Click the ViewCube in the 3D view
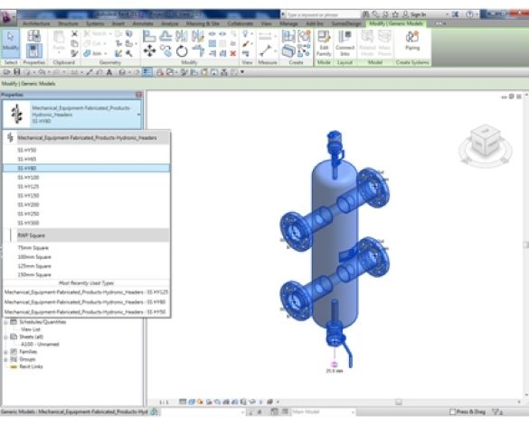 point(485,142)
